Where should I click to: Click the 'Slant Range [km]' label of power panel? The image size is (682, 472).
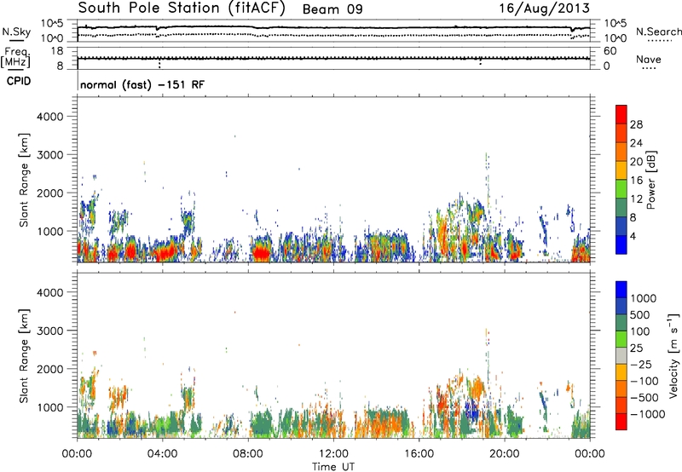coord(24,180)
